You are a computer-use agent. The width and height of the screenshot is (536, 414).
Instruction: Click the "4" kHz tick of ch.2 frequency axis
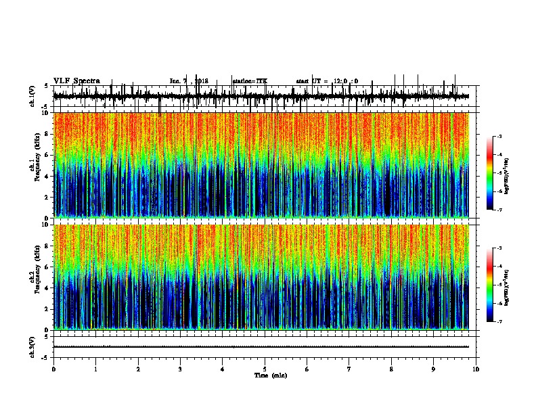point(47,288)
